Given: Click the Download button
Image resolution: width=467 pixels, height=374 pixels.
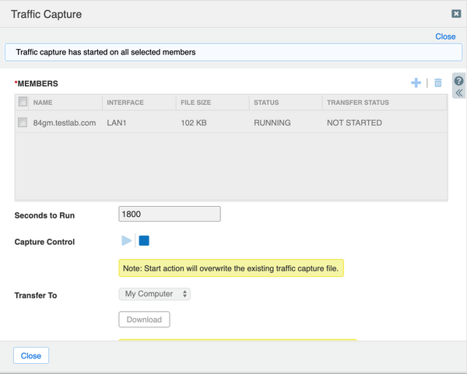Looking at the screenshot, I should coord(144,320).
